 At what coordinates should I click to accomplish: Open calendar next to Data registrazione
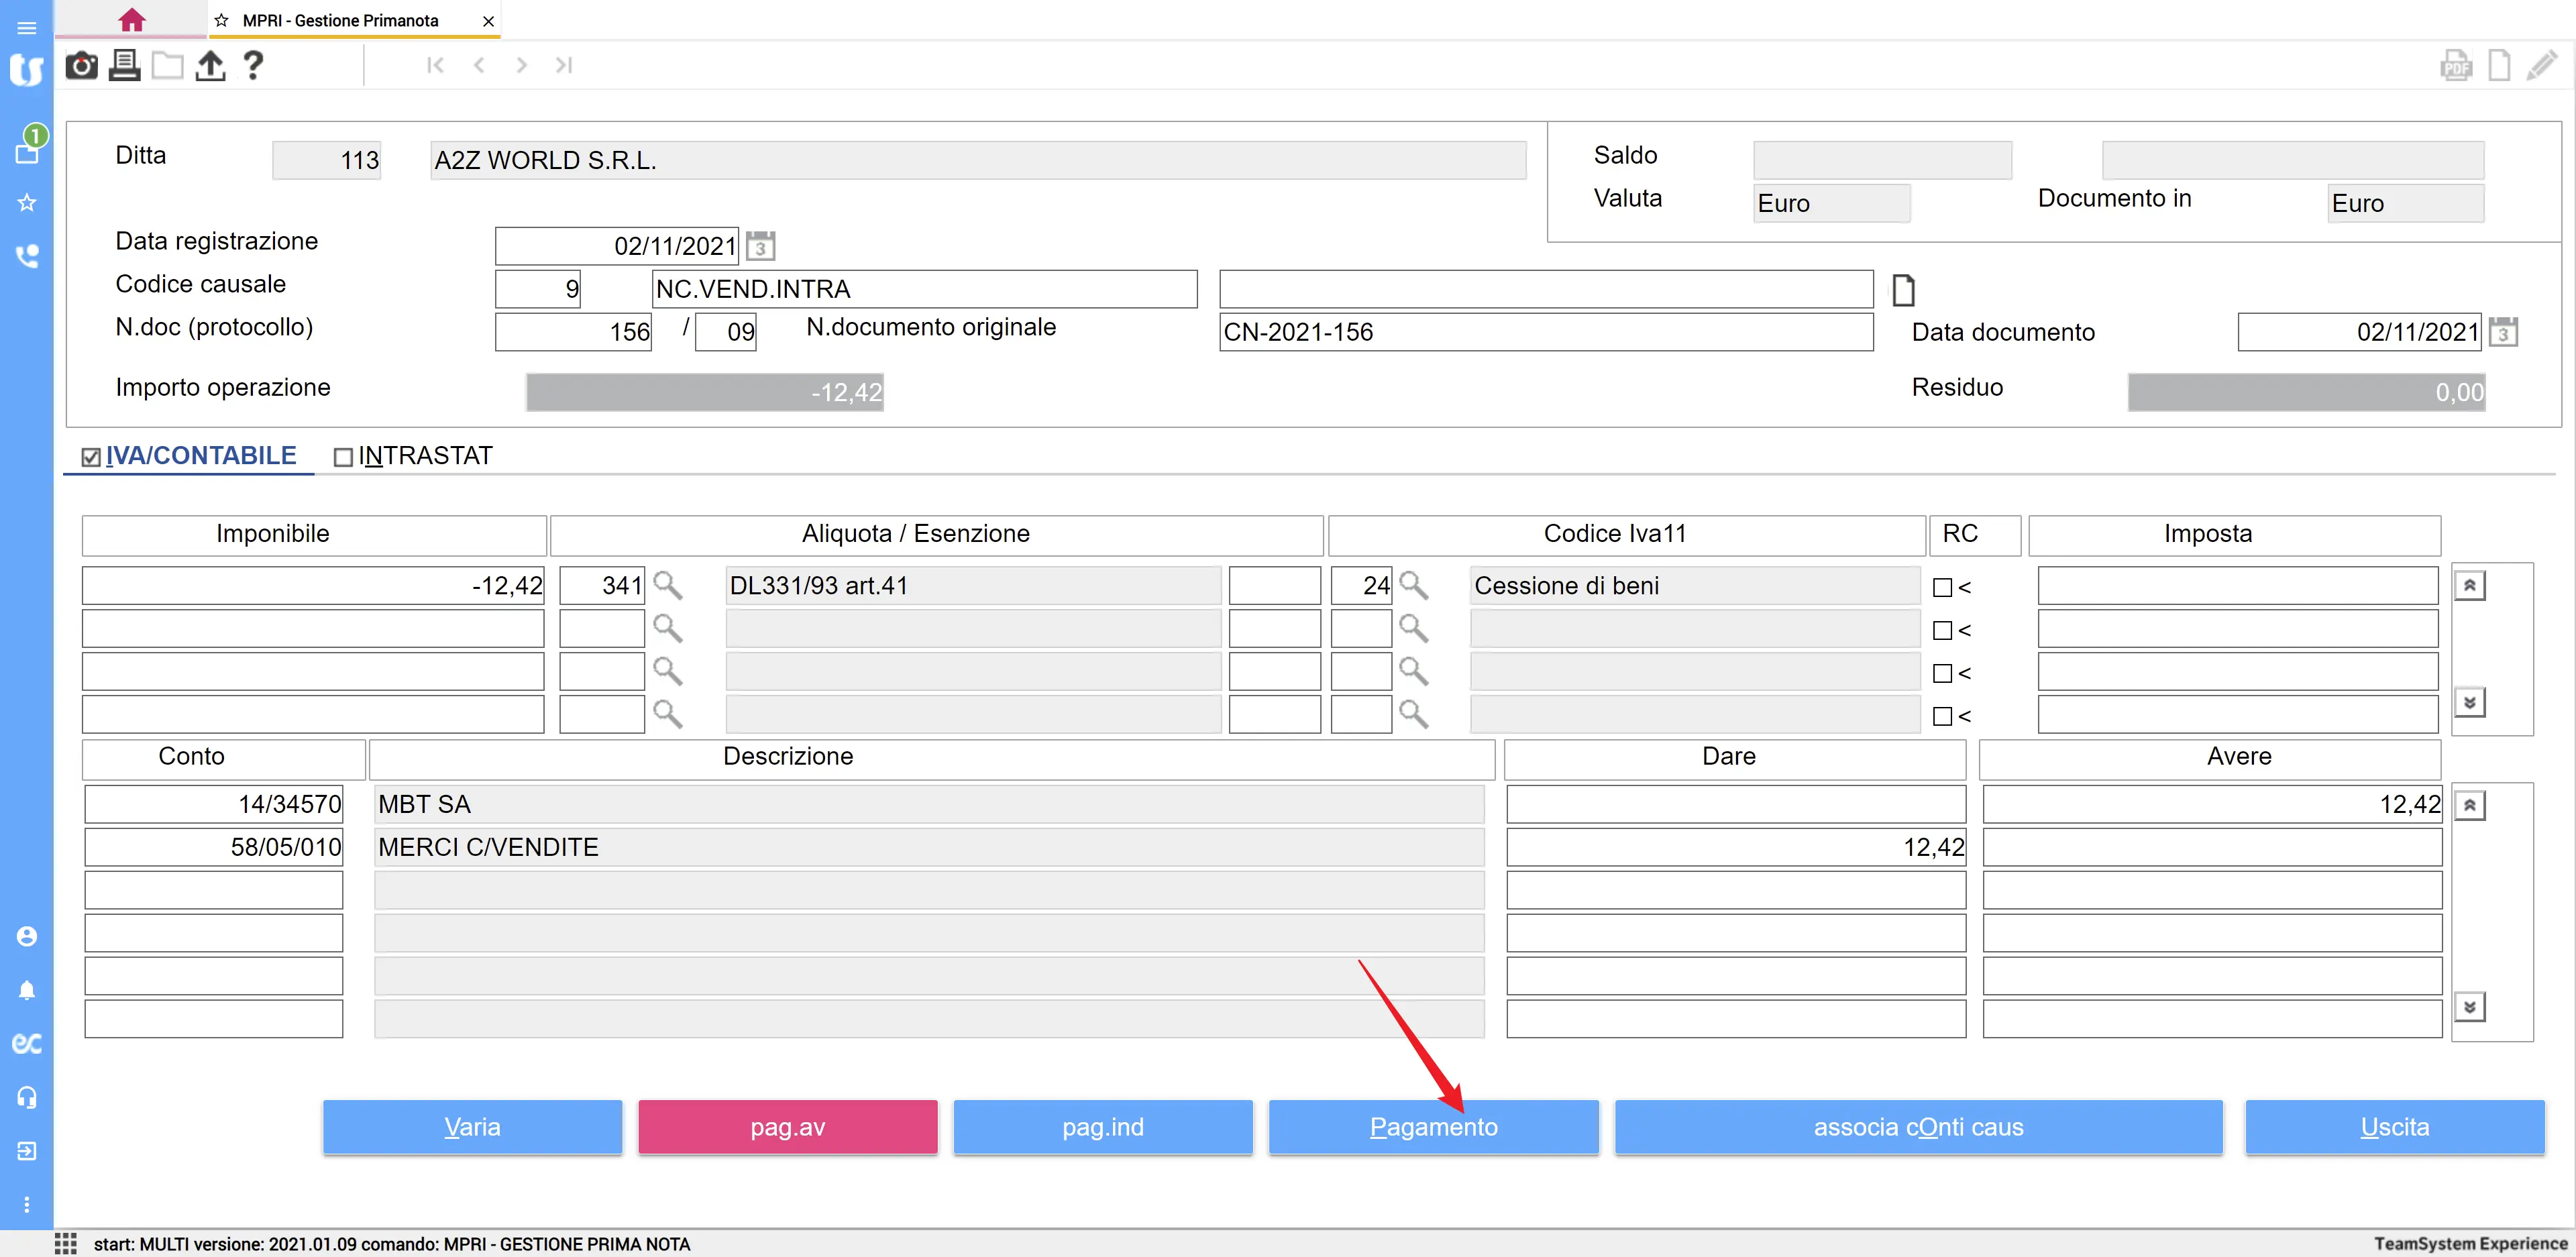pos(760,246)
